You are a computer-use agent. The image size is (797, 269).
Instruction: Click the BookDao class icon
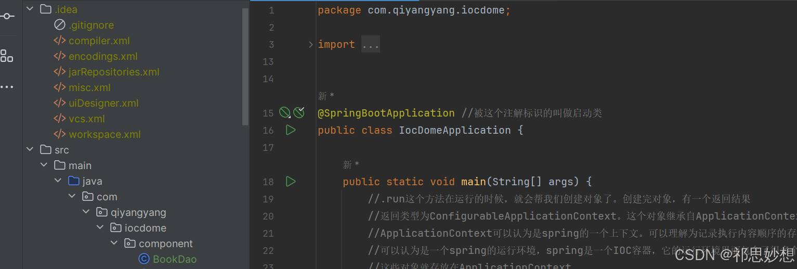[144, 259]
